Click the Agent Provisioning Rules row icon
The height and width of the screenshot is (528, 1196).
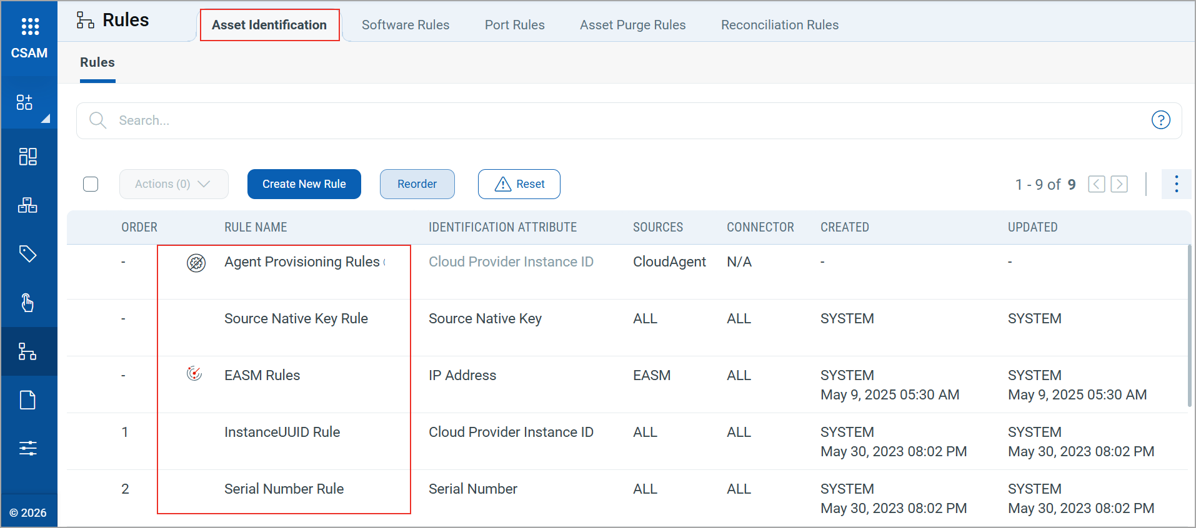coord(196,263)
